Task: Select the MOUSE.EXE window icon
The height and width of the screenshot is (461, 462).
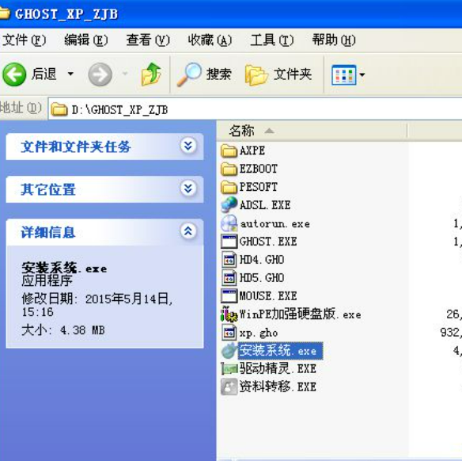Action: tap(229, 295)
